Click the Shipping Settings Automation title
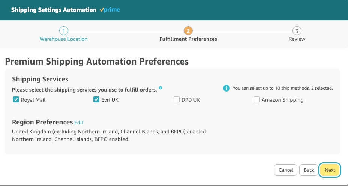This screenshot has height=186, width=348. pos(54,10)
